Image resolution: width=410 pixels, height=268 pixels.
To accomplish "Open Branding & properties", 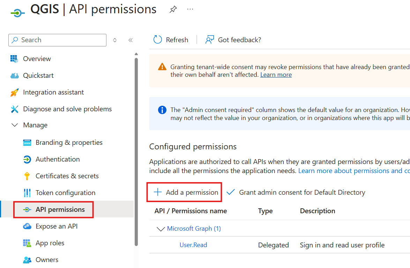I will click(x=69, y=142).
